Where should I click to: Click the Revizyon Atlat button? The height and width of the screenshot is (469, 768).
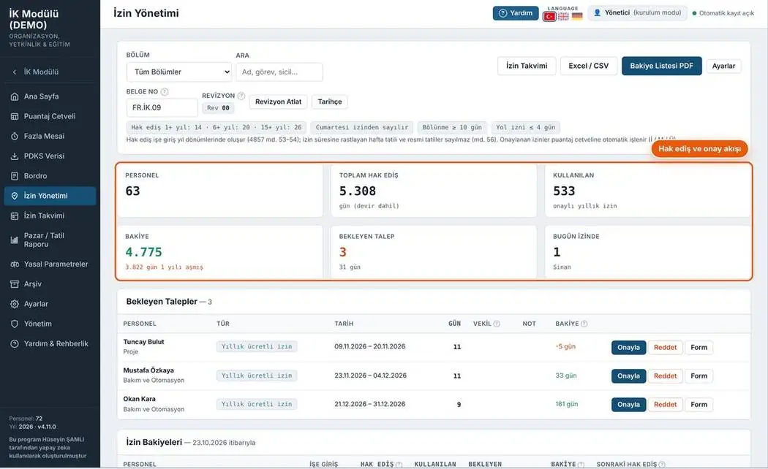coord(278,102)
